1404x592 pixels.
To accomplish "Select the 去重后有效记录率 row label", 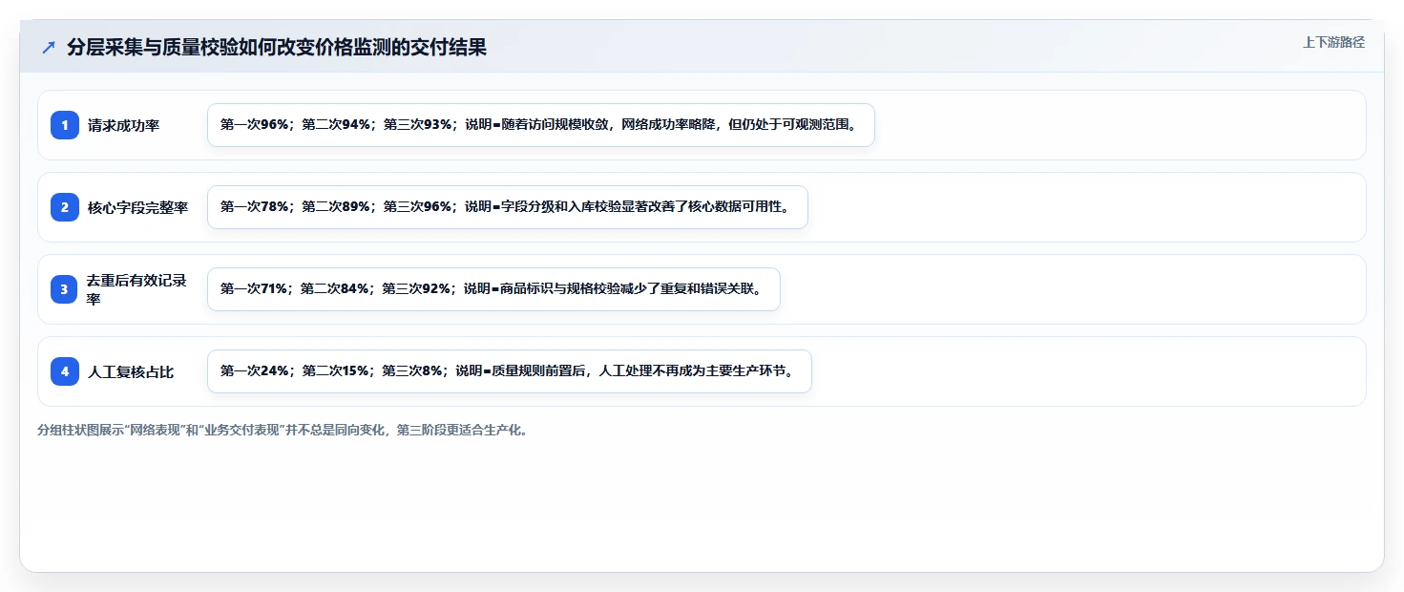I will 137,289.
